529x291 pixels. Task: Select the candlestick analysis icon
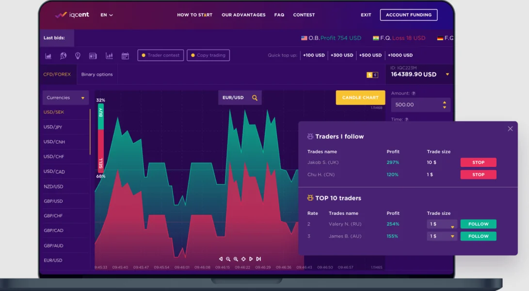pos(109,56)
